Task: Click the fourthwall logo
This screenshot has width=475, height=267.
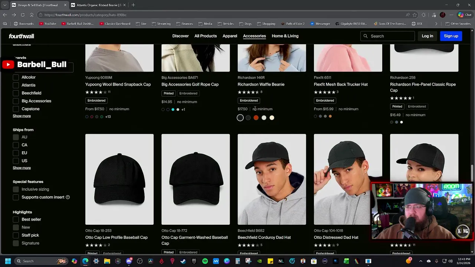Action: (22, 36)
